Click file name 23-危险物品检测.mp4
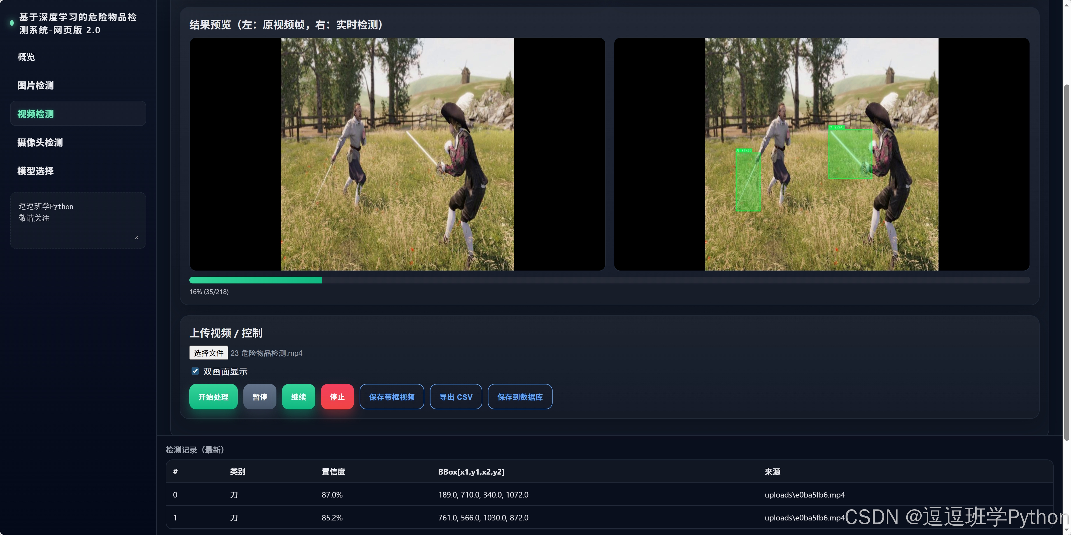Viewport: 1071px width, 535px height. click(267, 353)
